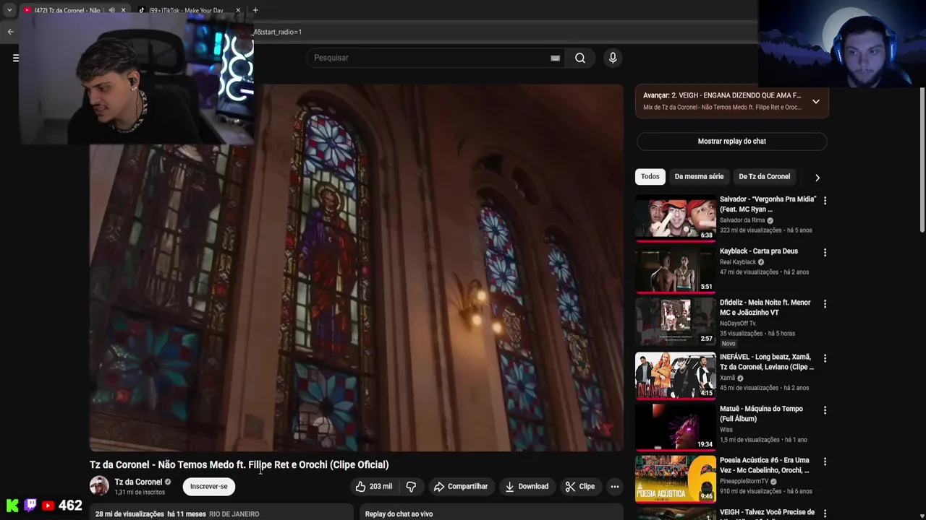Click the Download button
The width and height of the screenshot is (926, 520).
tap(527, 486)
